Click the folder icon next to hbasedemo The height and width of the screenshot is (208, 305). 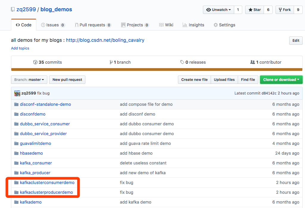pos(16,153)
